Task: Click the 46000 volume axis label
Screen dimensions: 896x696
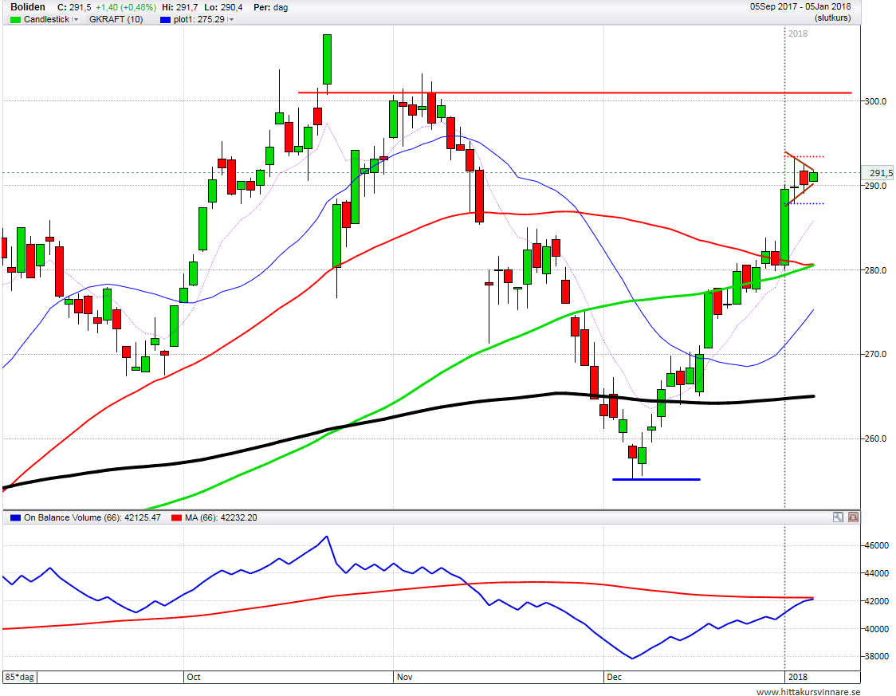Action: click(x=877, y=545)
